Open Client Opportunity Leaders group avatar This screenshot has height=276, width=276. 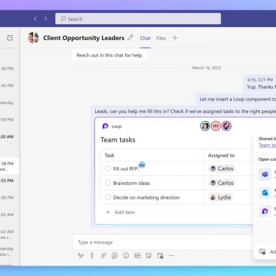point(34,38)
